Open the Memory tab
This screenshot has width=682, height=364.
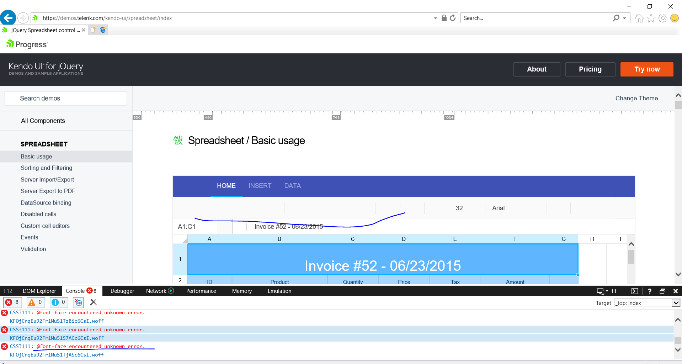tap(242, 291)
